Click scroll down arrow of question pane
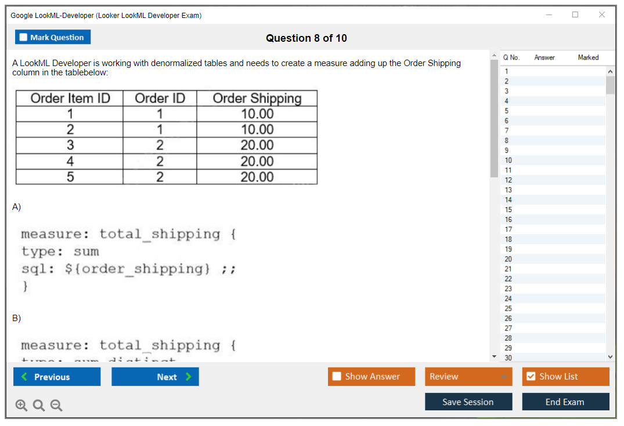Viewport: 624px width, 426px height. pyautogui.click(x=494, y=356)
